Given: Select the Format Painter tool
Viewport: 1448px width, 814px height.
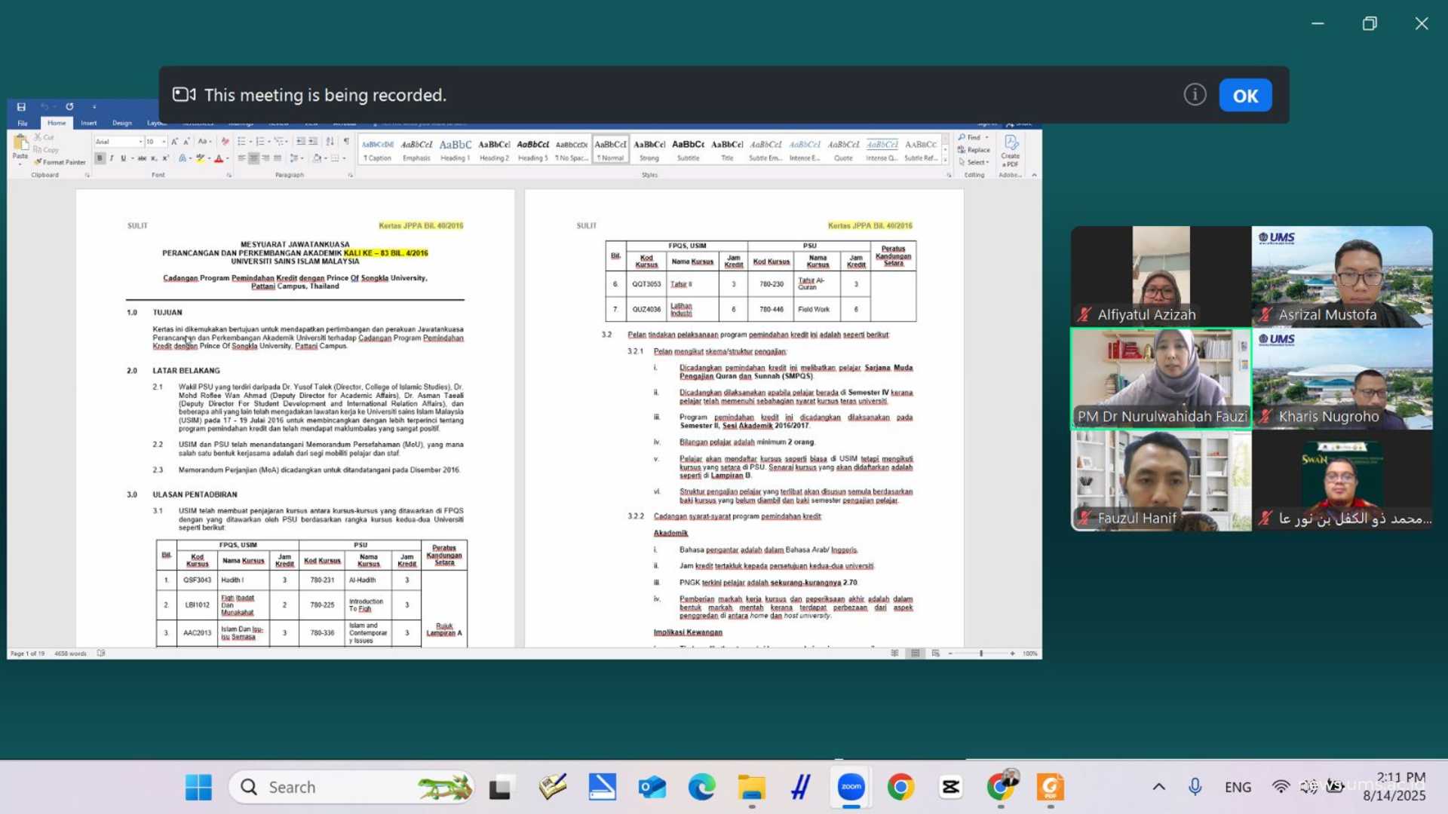Looking at the screenshot, I should pyautogui.click(x=60, y=162).
